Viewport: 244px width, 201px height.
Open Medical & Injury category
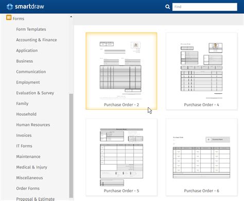coord(31,167)
